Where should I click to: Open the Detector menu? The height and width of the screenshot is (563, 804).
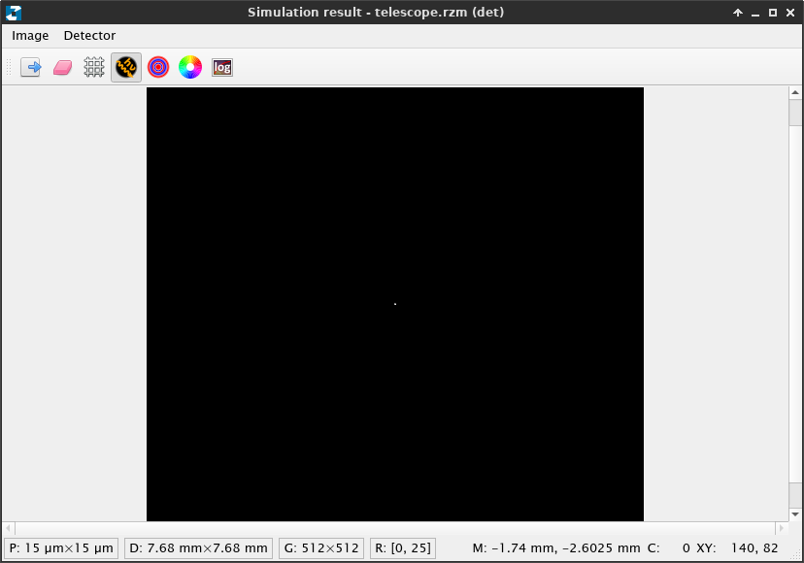pos(89,35)
